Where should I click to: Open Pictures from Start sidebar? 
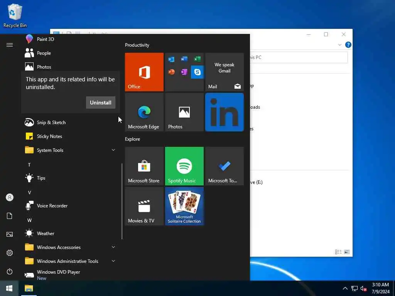(x=10, y=234)
